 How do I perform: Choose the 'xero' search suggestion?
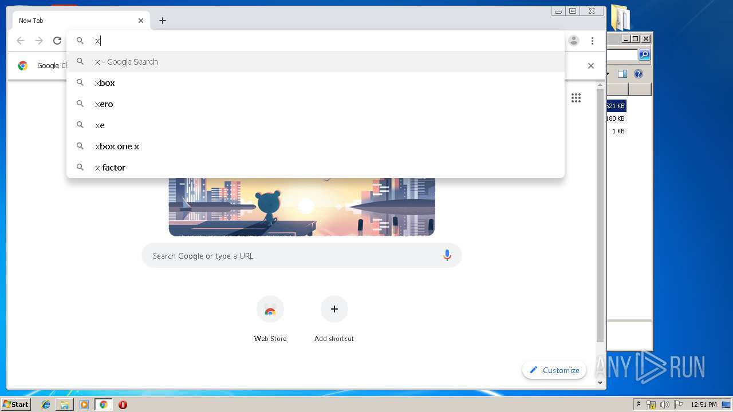316,104
